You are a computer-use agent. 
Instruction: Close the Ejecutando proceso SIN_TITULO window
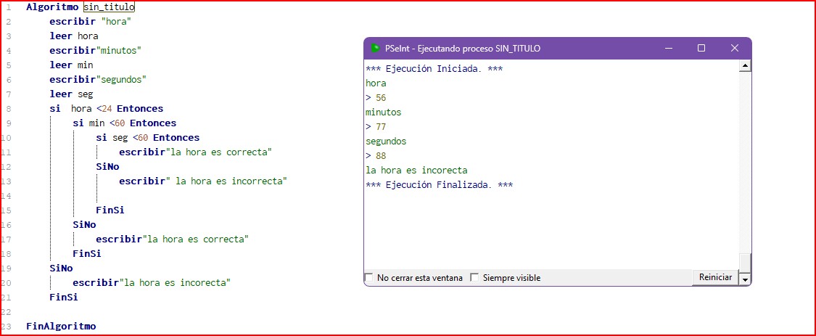734,49
